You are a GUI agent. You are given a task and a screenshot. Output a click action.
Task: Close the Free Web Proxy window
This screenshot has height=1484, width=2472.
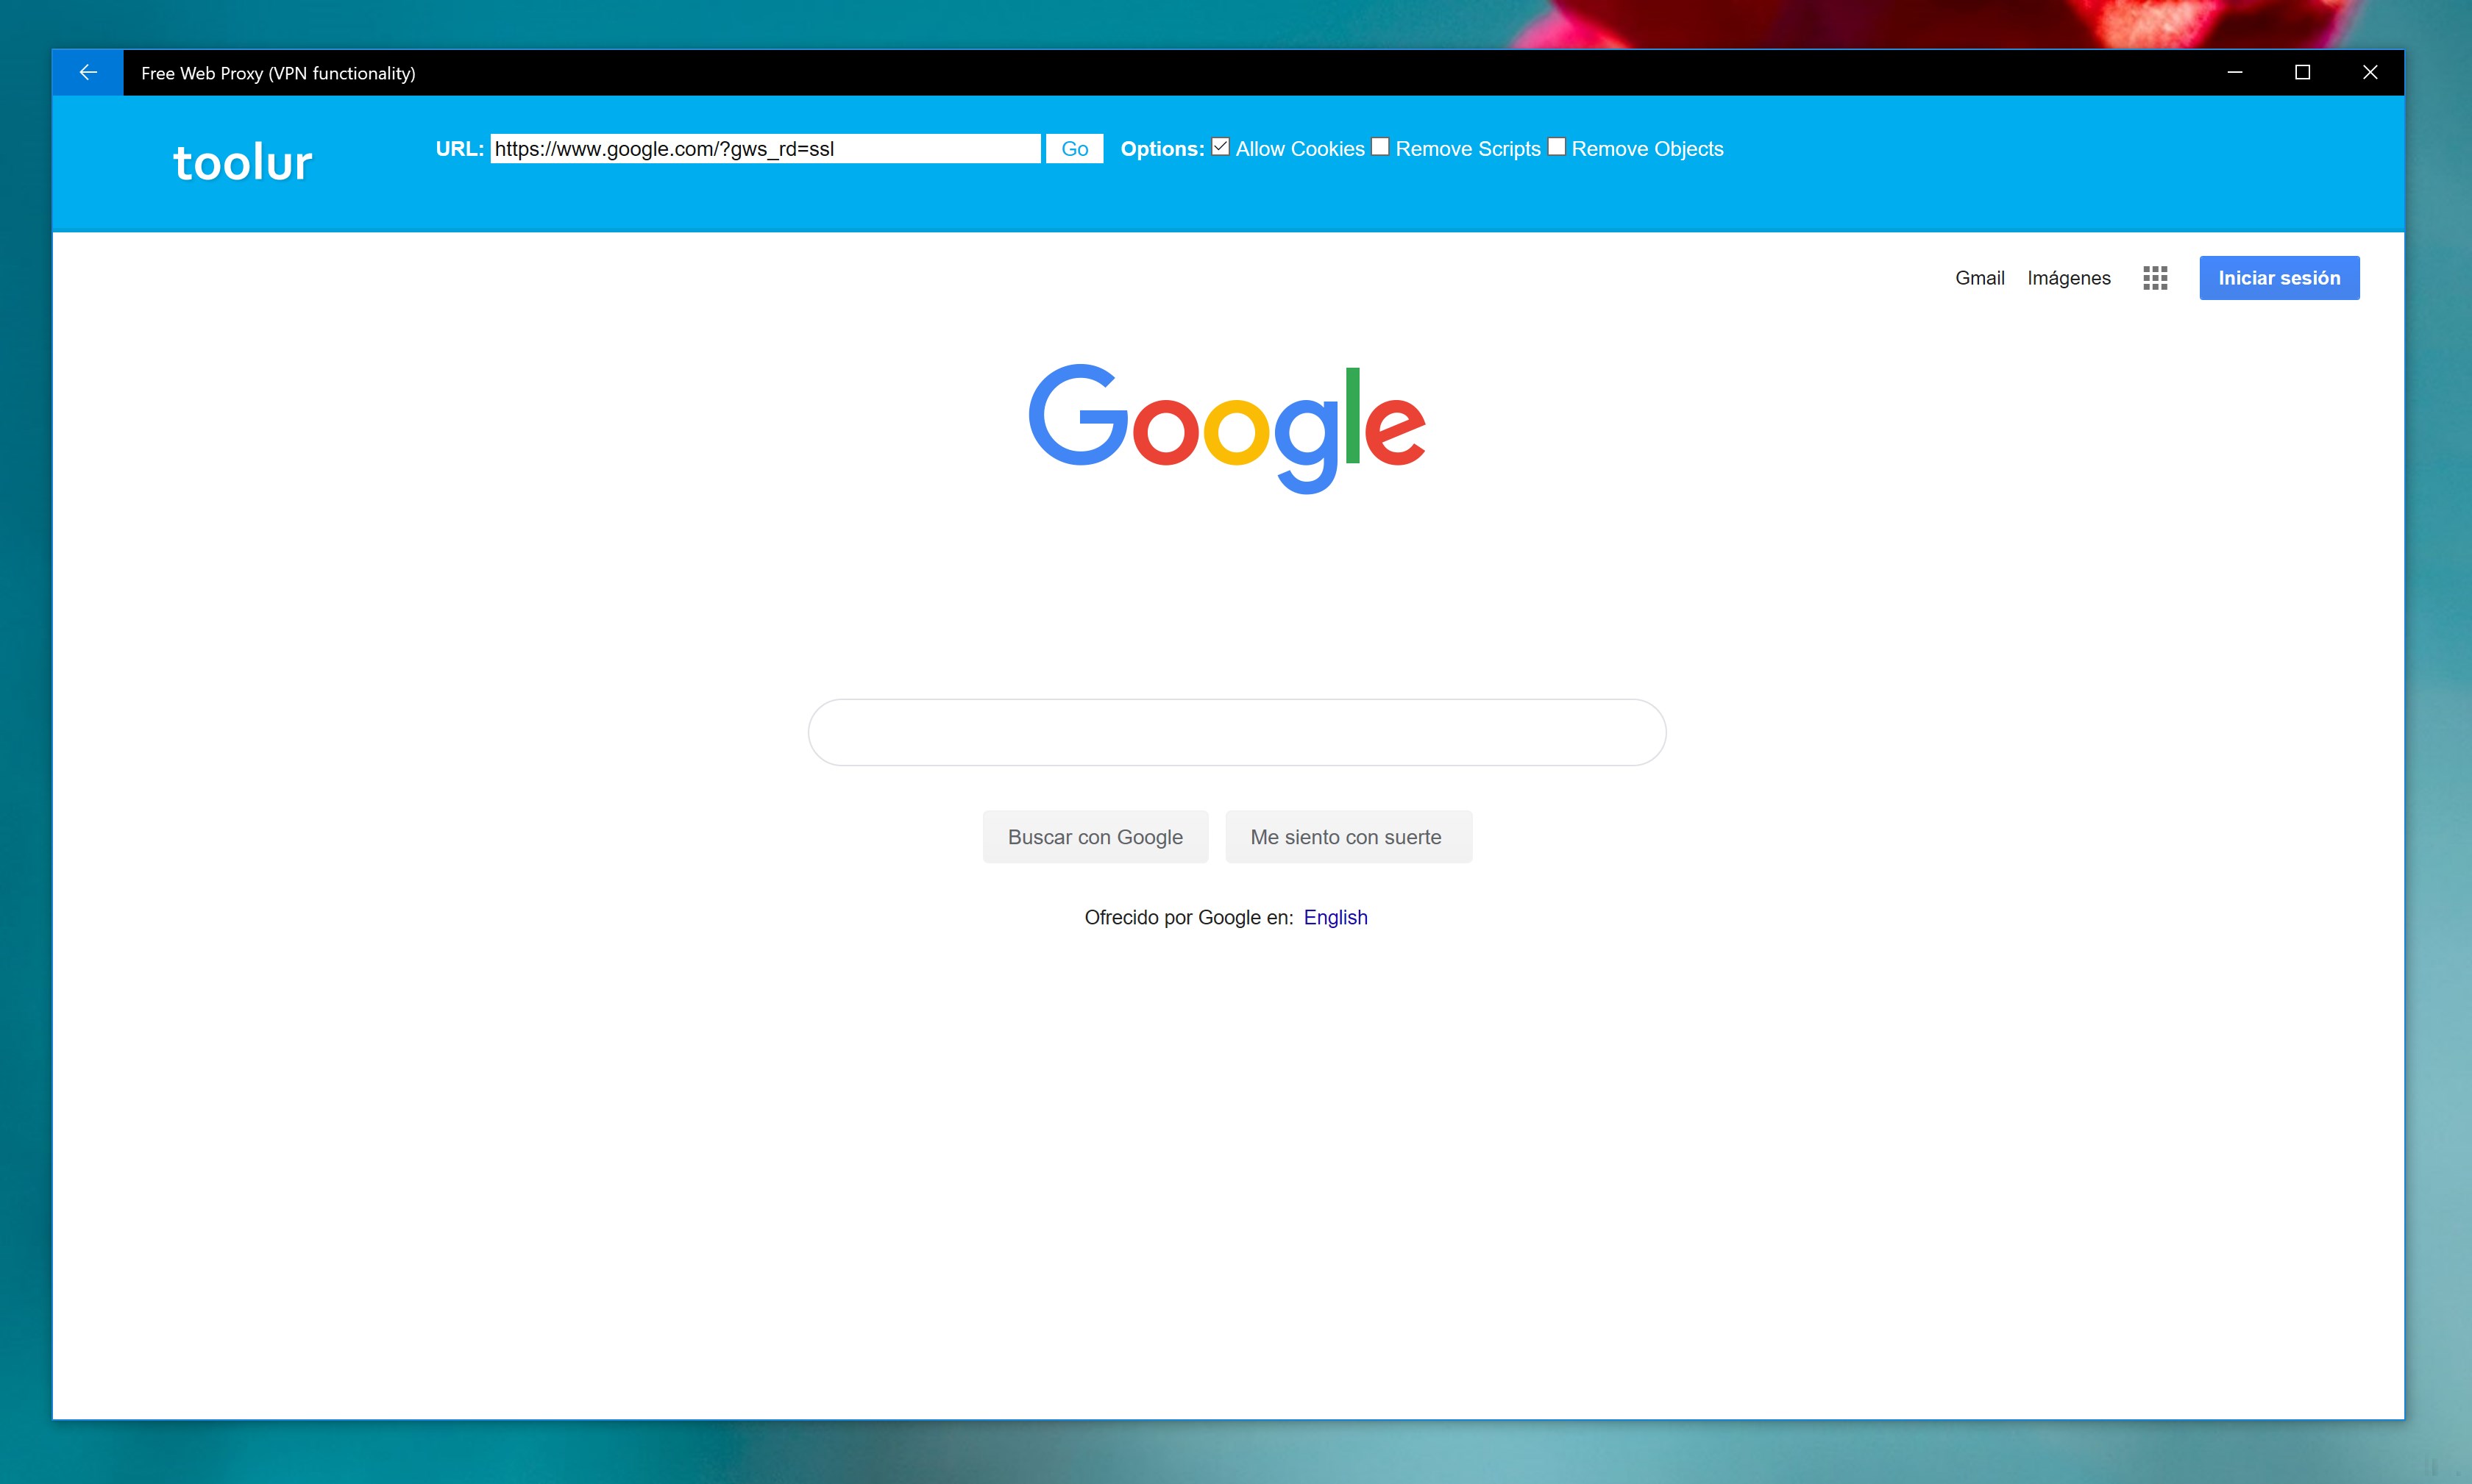tap(2370, 72)
